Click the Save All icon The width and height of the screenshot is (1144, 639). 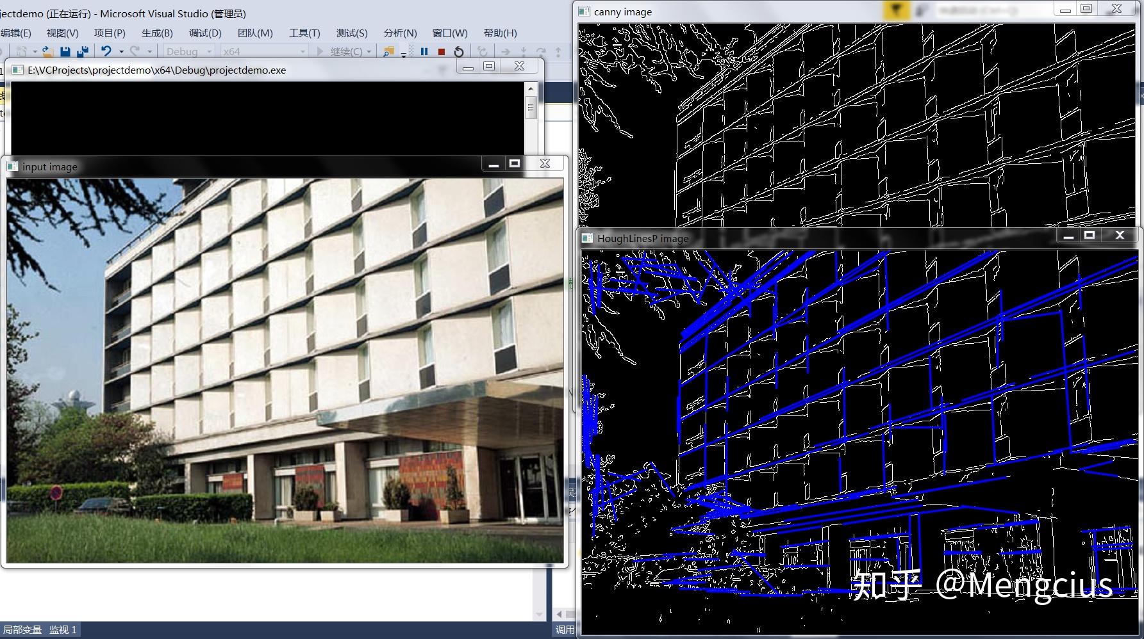click(83, 52)
